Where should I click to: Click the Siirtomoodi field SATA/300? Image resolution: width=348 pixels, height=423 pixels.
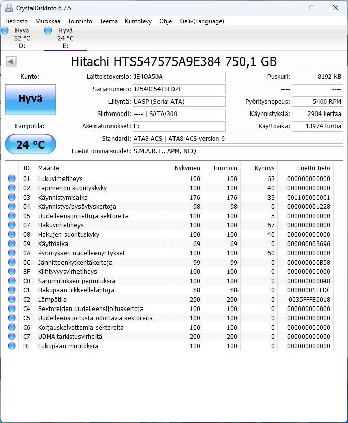pos(179,114)
